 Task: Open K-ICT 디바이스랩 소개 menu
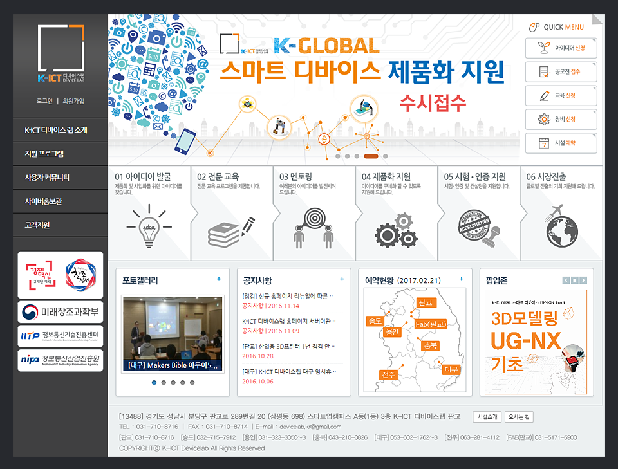(x=61, y=130)
